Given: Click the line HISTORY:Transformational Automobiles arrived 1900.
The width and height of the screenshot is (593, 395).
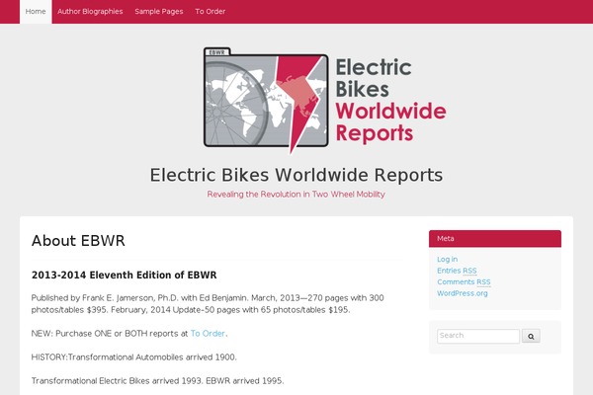Looking at the screenshot, I should click(133, 357).
